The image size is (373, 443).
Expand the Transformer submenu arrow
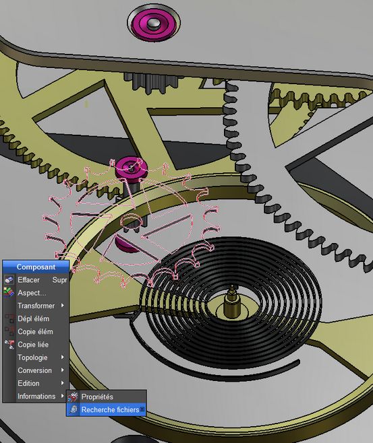tap(63, 306)
